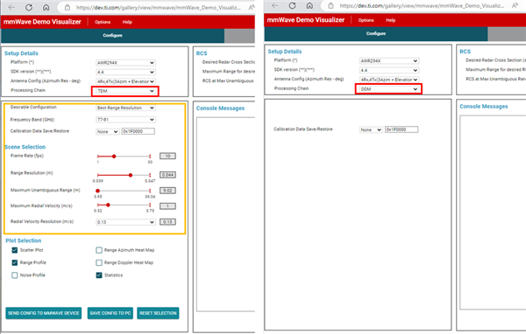
Task: Edit the Frame Rate value box
Action: 167,156
